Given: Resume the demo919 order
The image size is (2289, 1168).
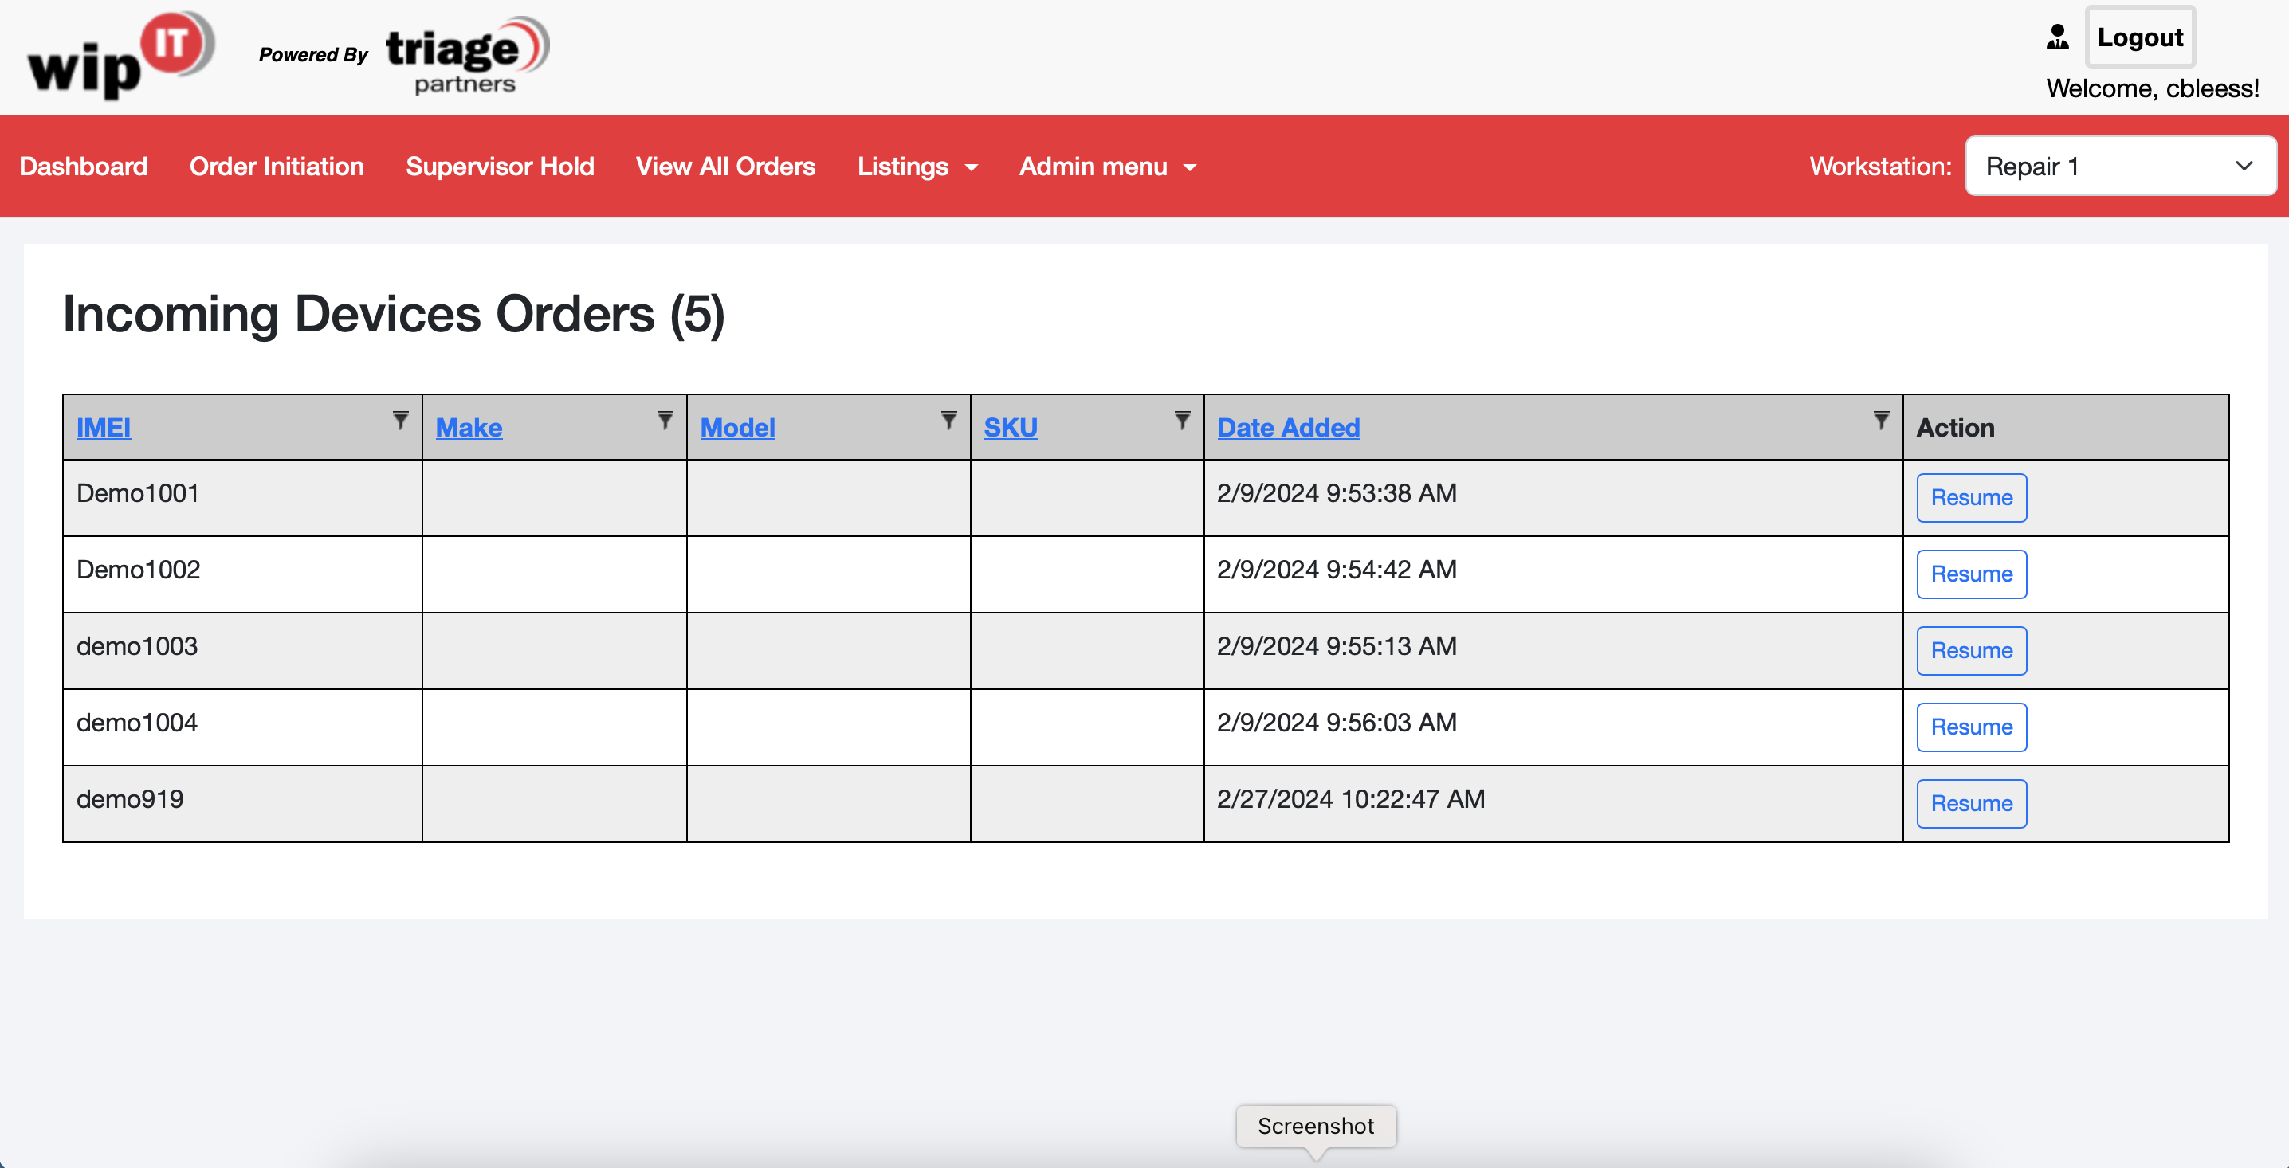Looking at the screenshot, I should tap(1971, 804).
